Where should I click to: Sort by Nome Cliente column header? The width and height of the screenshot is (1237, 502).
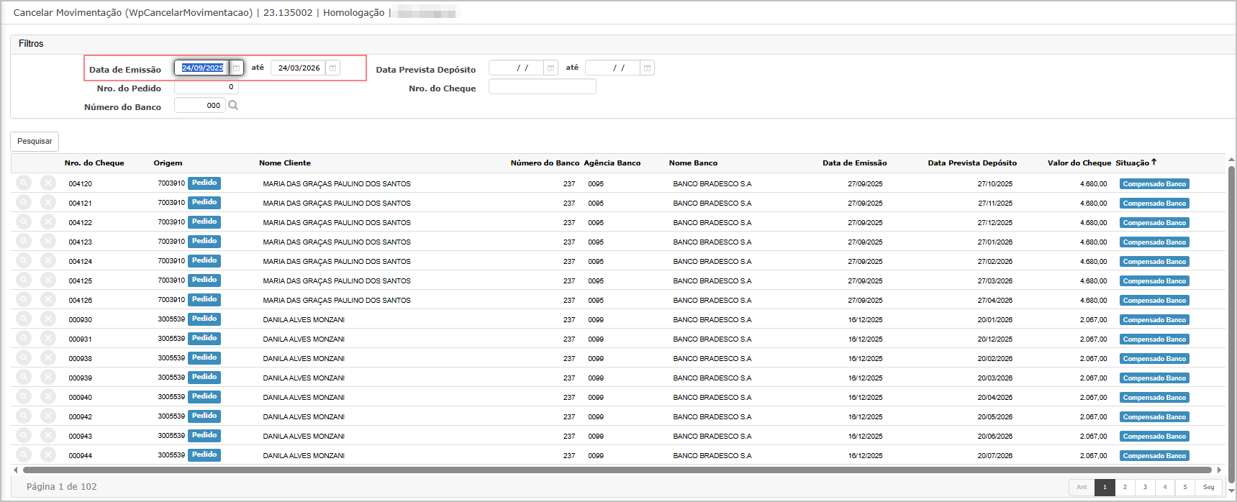[x=285, y=163]
